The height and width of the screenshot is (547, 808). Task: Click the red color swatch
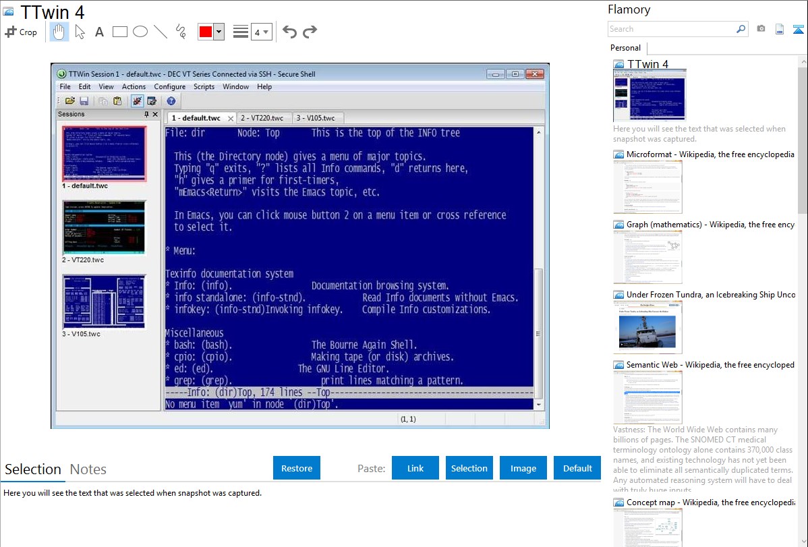pos(206,32)
